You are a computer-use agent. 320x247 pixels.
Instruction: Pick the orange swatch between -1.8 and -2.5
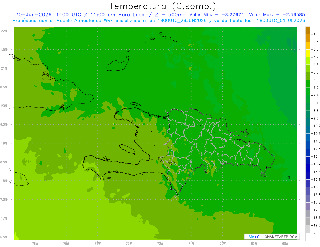(307, 38)
